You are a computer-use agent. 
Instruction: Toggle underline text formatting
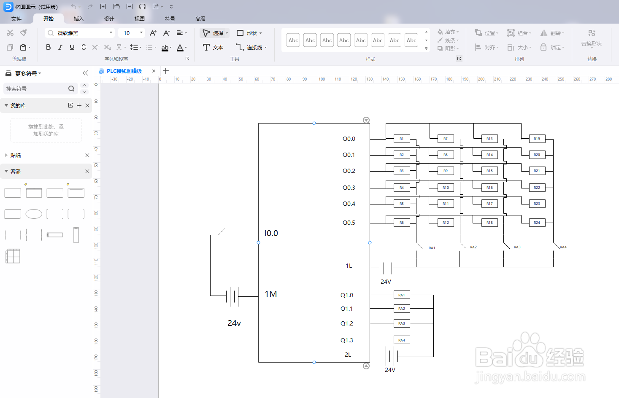tap(72, 47)
